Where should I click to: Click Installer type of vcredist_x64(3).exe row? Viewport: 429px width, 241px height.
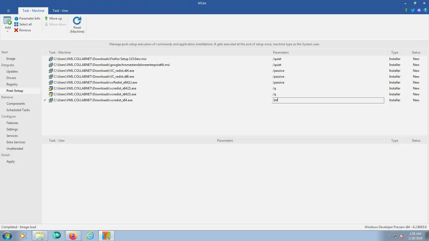click(395, 94)
